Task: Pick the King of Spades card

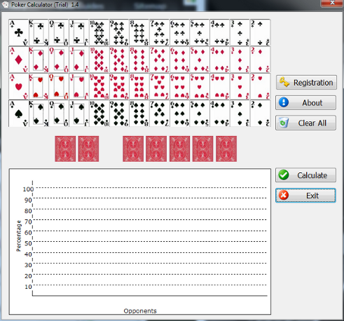Action: click(39, 114)
